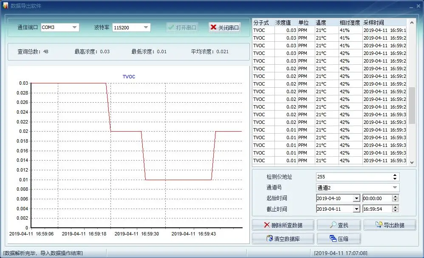Image resolution: width=424 pixels, height=258 pixels.
Task: Click the app icon in title bar
Action: pos(5,6)
